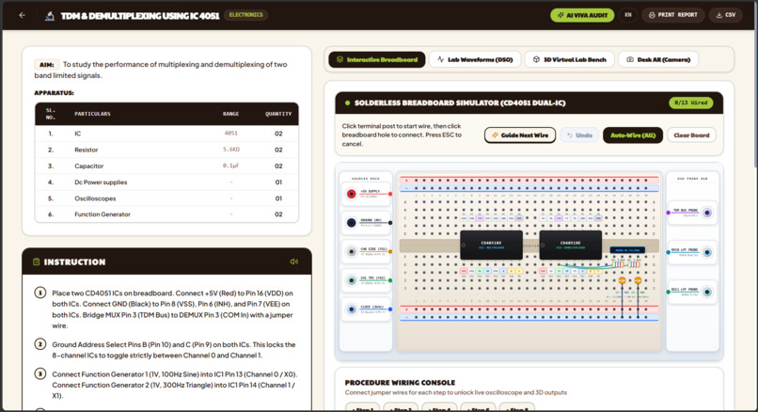Screen dimensions: 758x412
Task: Click the 'AIM:' label
Action: [x=46, y=64]
